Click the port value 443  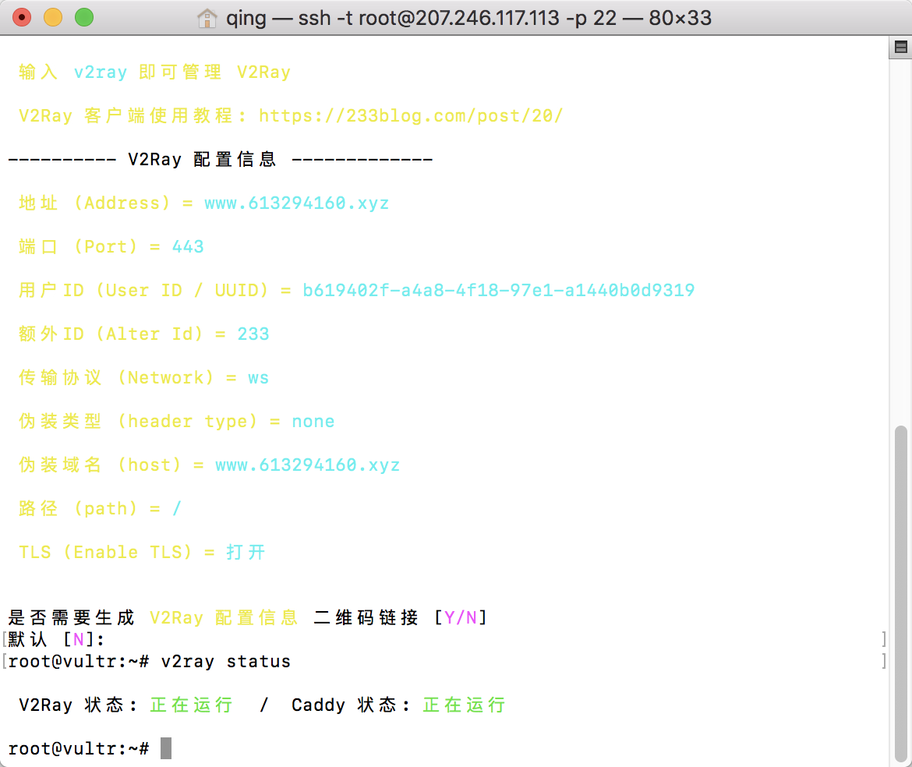click(x=188, y=246)
